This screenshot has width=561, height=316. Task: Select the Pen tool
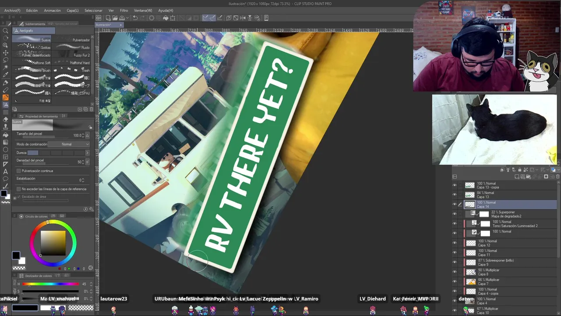pos(6,83)
